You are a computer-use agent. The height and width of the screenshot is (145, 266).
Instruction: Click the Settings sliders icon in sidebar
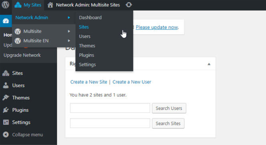[x=6, y=122]
